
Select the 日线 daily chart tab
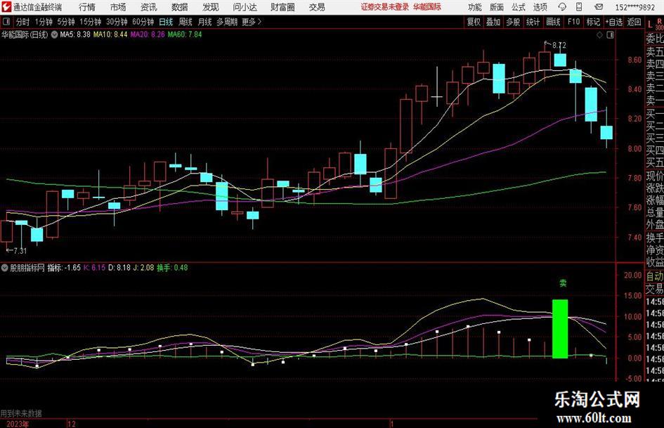pos(166,22)
